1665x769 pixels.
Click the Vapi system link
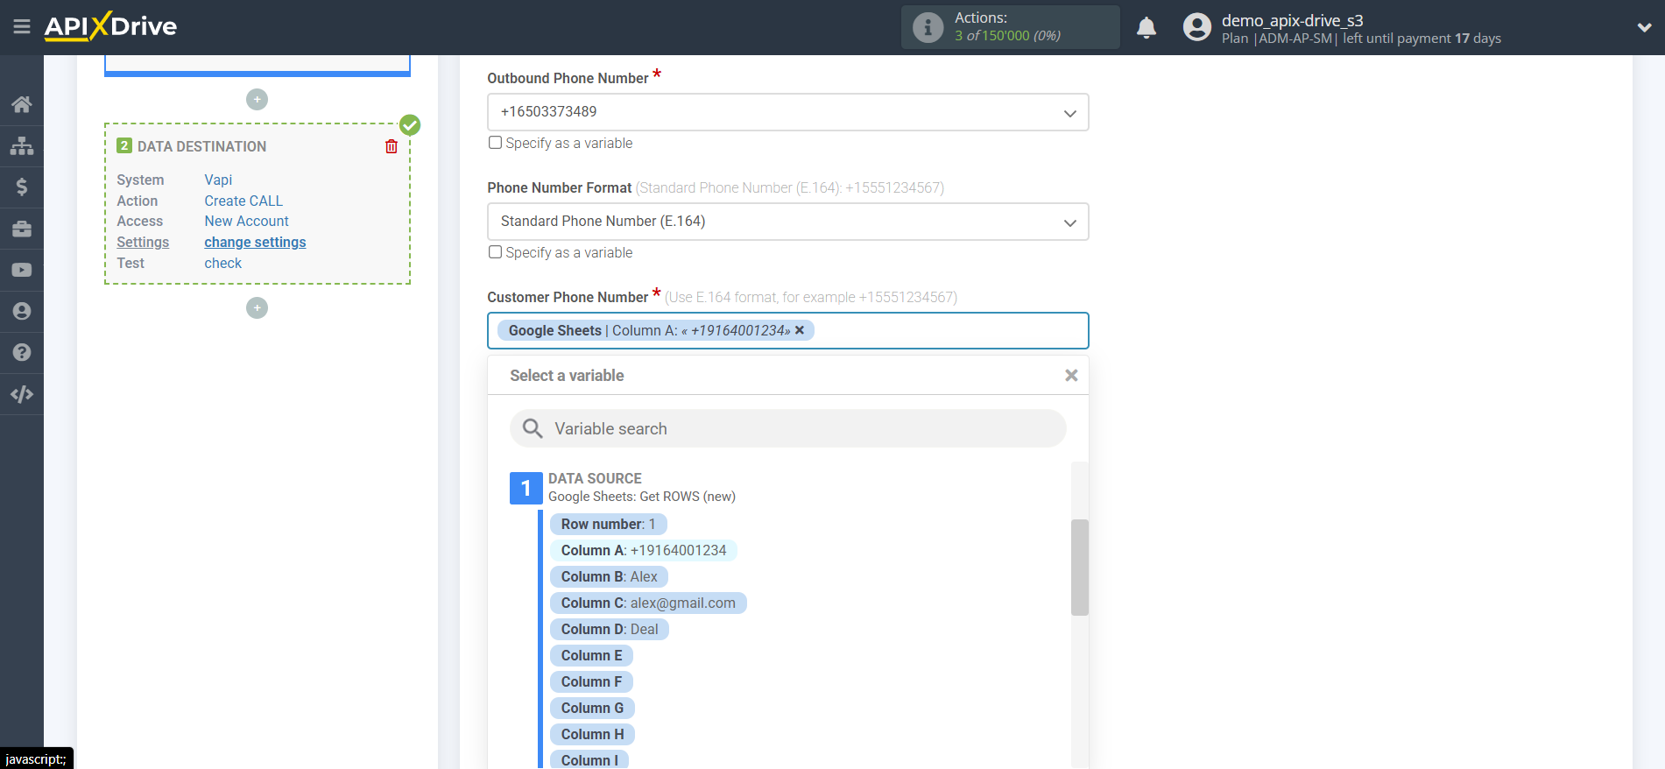[x=218, y=180]
